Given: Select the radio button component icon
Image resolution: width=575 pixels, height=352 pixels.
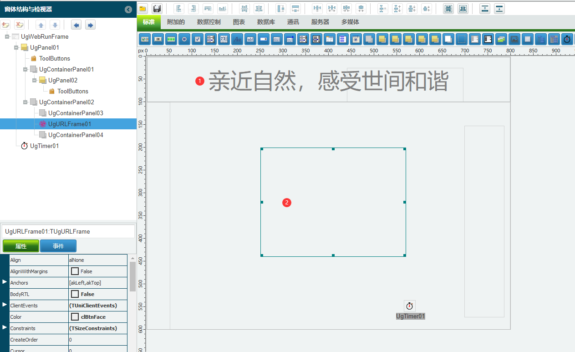Looking at the screenshot, I should (184, 39).
